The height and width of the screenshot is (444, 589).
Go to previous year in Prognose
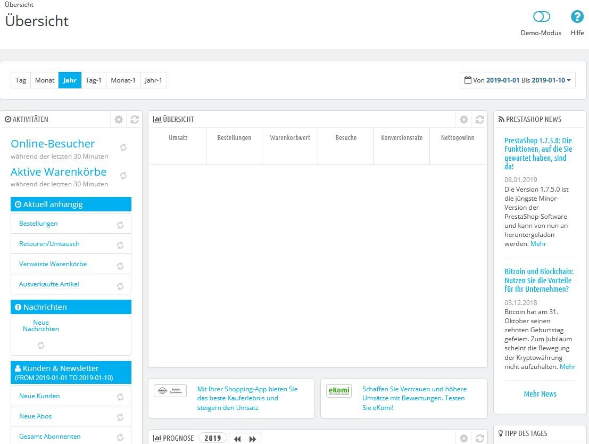point(237,439)
